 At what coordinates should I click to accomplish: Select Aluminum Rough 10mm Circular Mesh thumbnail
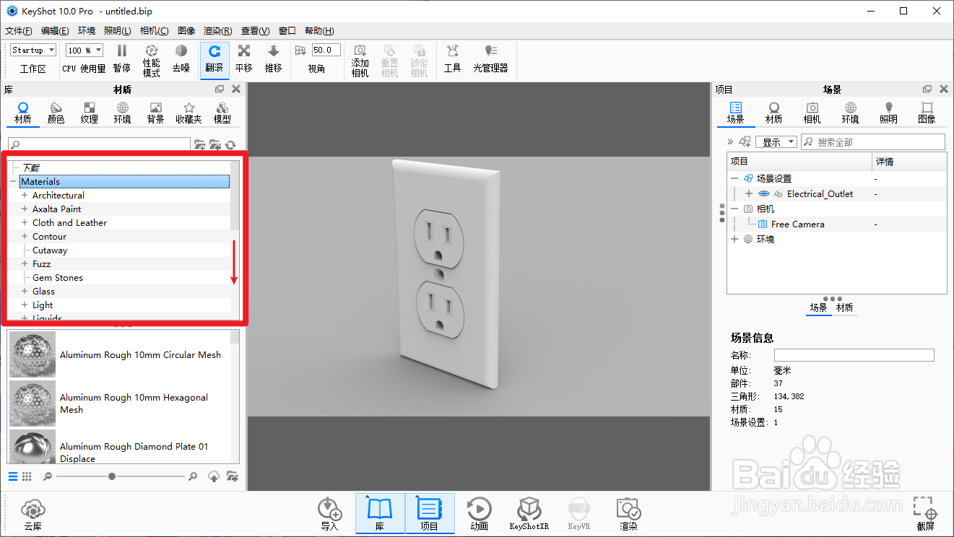click(32, 354)
